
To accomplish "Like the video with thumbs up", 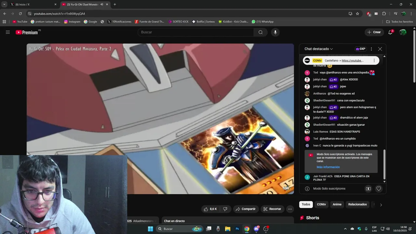I will [210, 209].
